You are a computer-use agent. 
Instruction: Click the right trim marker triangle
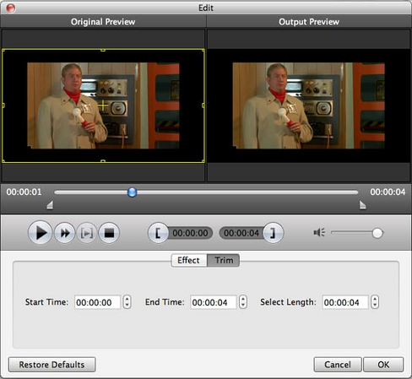pos(363,205)
